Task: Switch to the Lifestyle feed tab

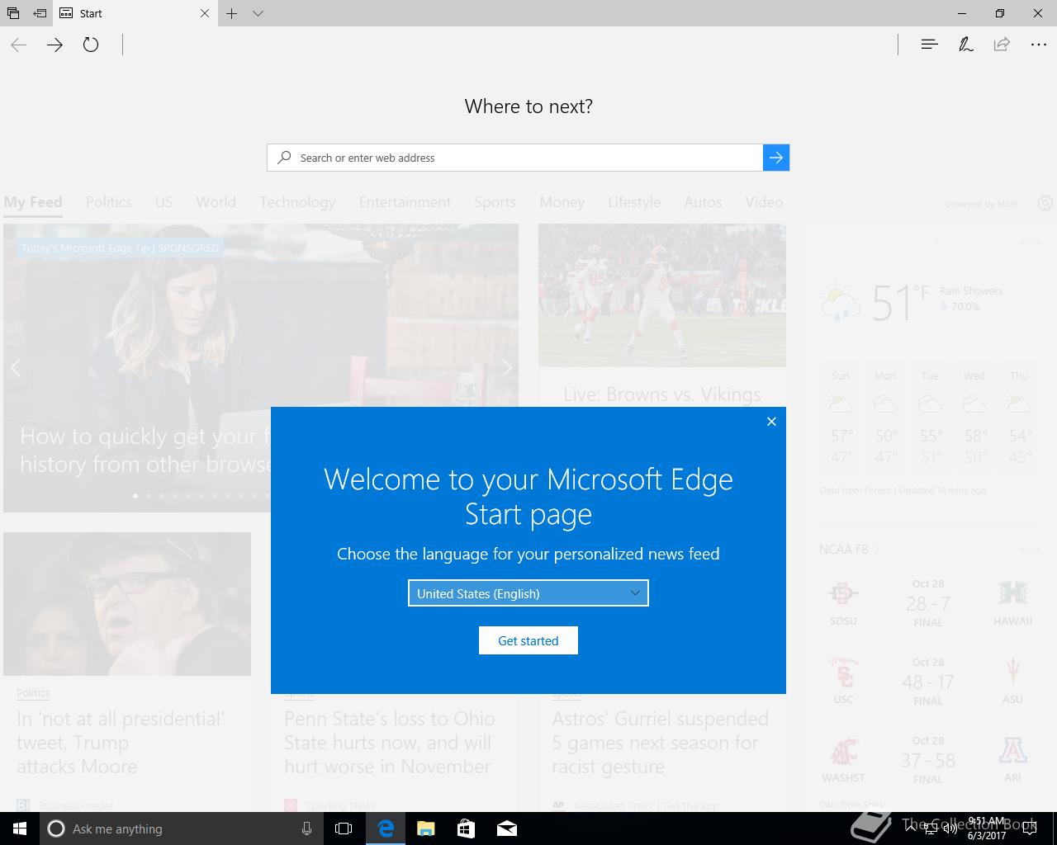Action: point(634,202)
